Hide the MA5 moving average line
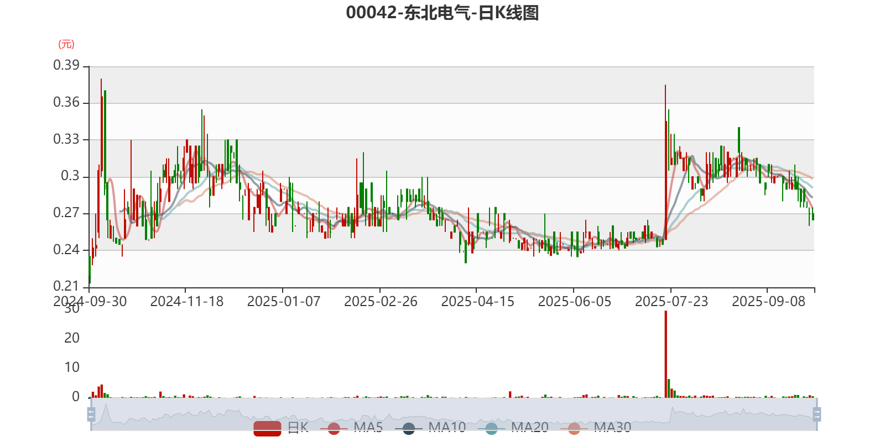 pyautogui.click(x=351, y=428)
